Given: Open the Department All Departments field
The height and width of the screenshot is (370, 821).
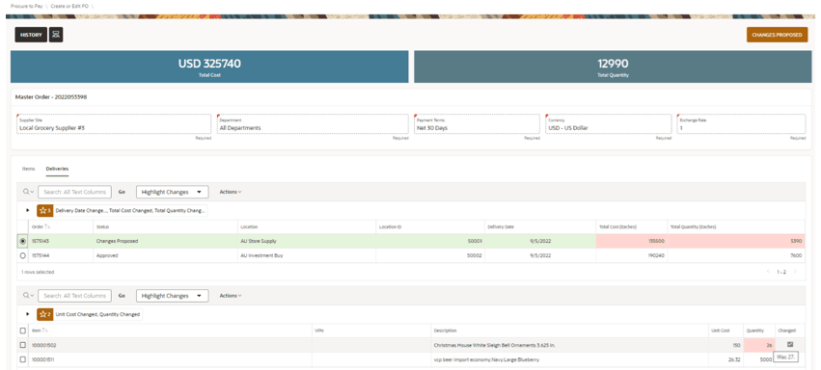Looking at the screenshot, I should click(313, 124).
